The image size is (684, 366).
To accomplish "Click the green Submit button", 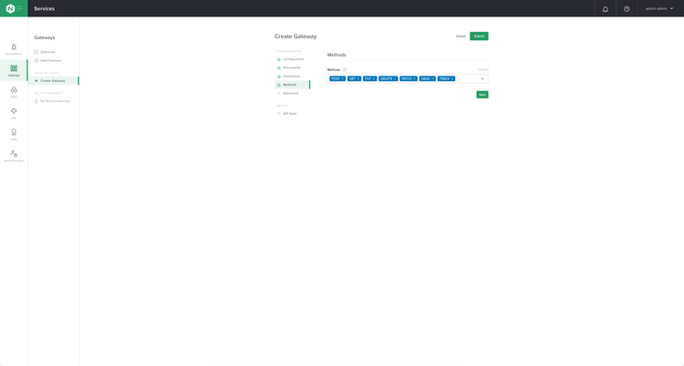I will (479, 36).
